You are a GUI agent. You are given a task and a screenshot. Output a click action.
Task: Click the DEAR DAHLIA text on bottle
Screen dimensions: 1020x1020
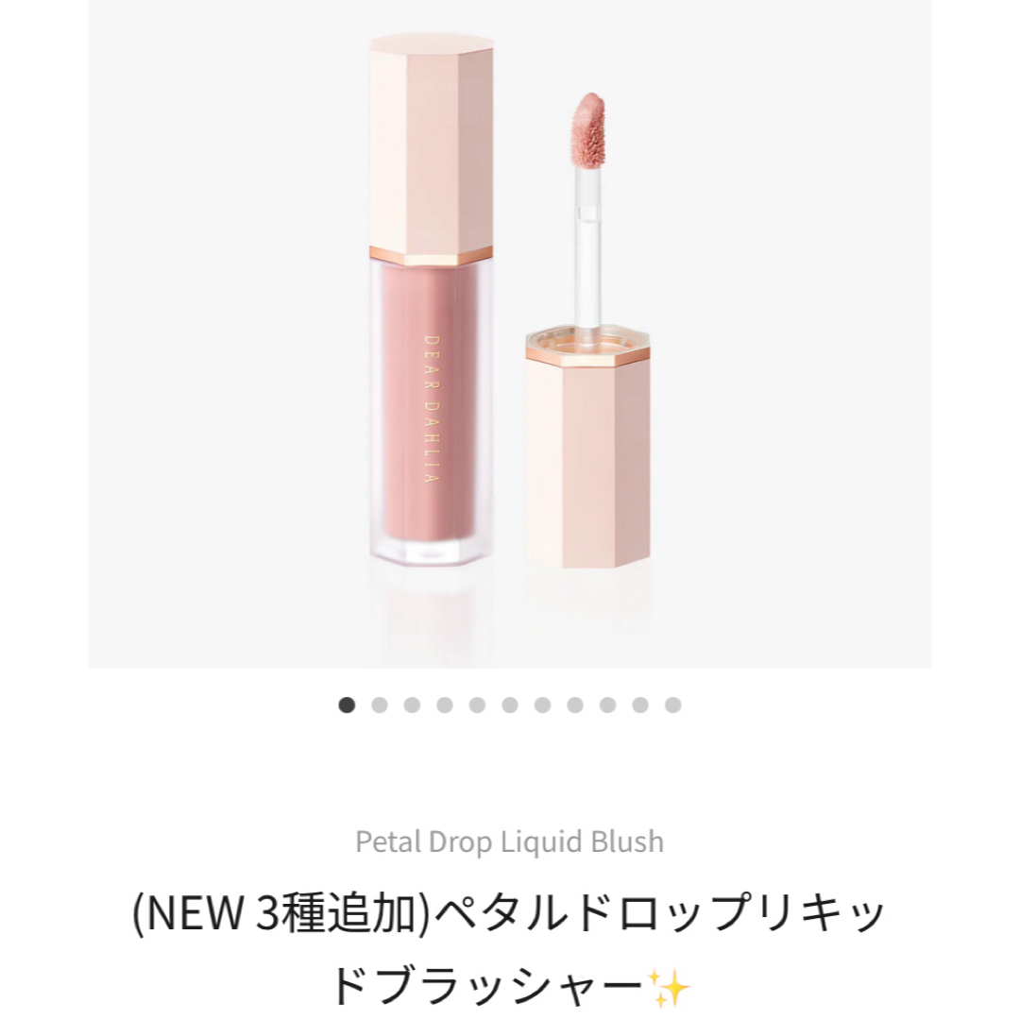(x=432, y=409)
